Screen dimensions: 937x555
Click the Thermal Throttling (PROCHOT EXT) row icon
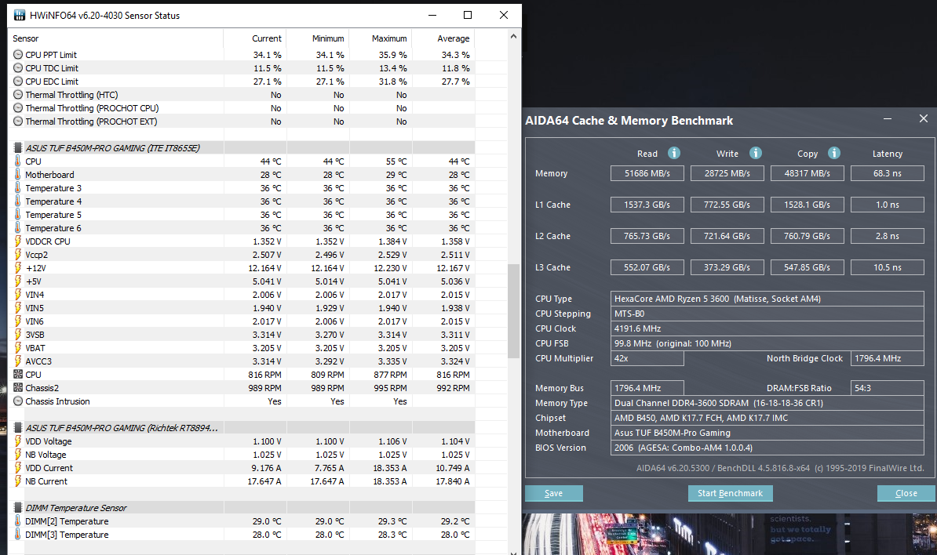point(18,122)
